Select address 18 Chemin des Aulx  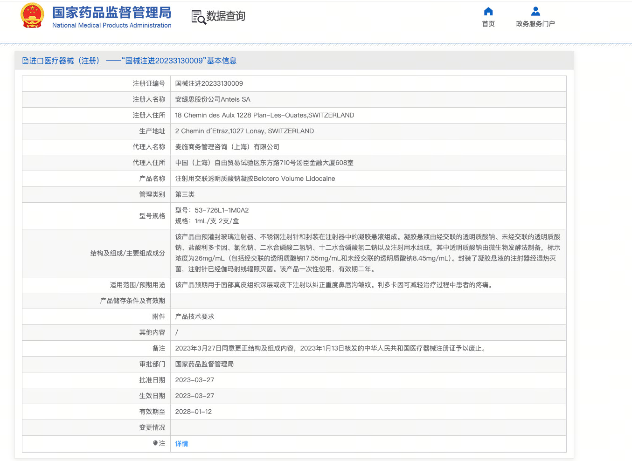pyautogui.click(x=264, y=115)
